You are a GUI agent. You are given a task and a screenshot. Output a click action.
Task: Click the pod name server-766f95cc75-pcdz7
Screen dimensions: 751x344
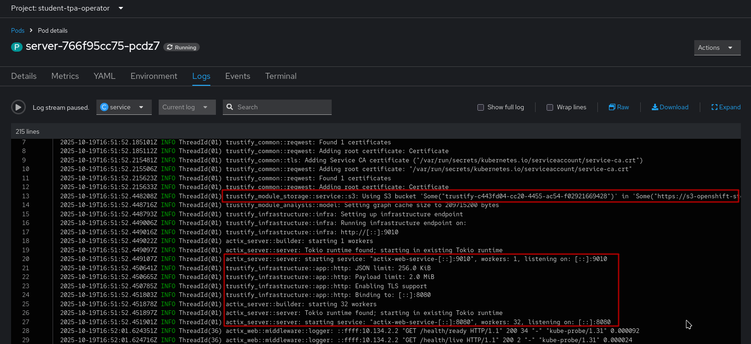click(x=93, y=46)
